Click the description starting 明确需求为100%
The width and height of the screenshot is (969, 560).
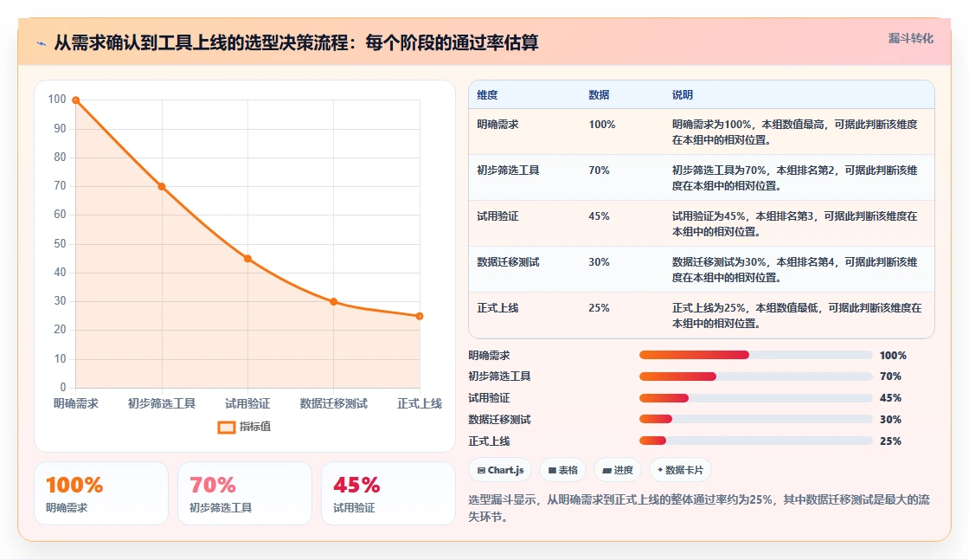click(x=795, y=132)
